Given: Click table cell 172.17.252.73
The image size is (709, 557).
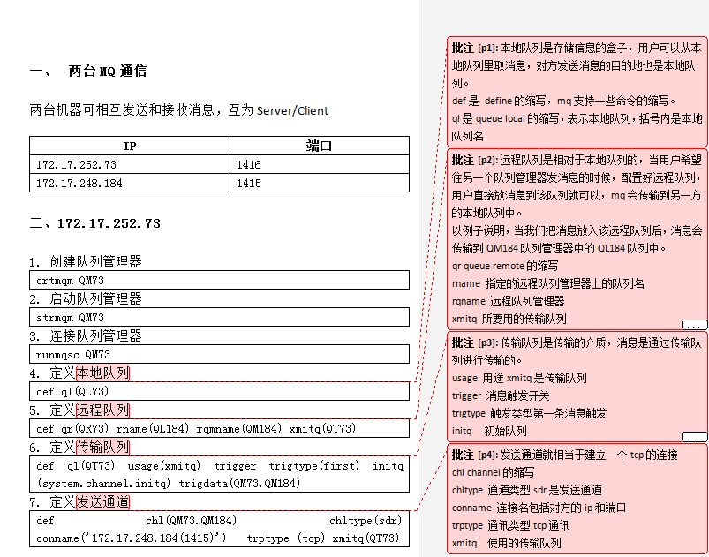Looking at the screenshot, I should [130, 164].
